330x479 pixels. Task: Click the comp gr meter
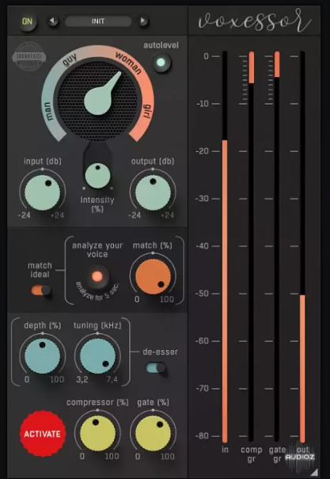click(x=251, y=247)
